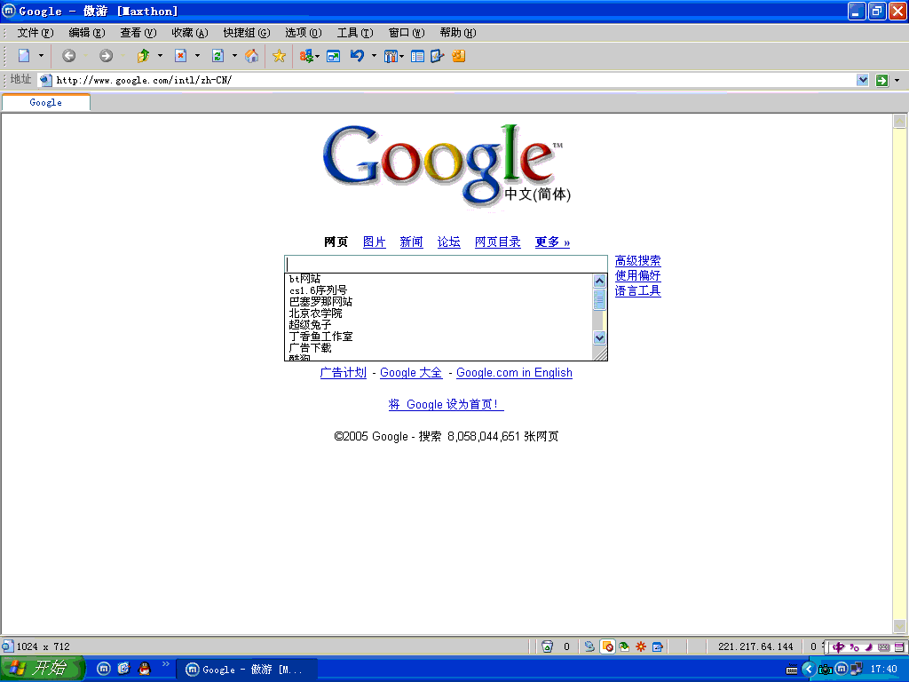This screenshot has width=909, height=682.
Task: Click the window mode toolbar icon
Action: (334, 56)
